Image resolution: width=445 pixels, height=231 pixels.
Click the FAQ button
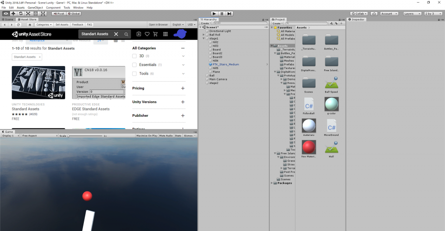coord(90,25)
